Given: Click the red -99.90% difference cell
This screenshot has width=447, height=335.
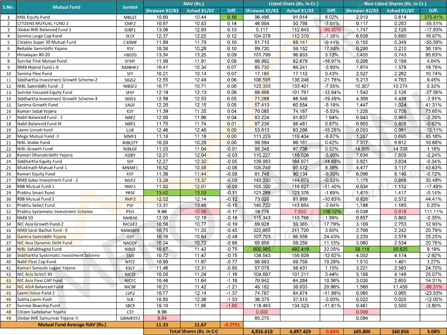Looking at the screenshot, I should tap(332, 30).
